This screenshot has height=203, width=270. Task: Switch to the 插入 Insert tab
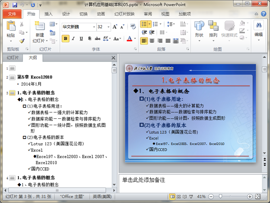(x=49, y=14)
